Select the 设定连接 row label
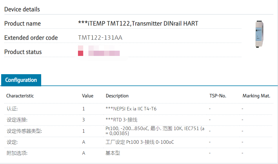This screenshot has height=164, width=278. pos(17,120)
